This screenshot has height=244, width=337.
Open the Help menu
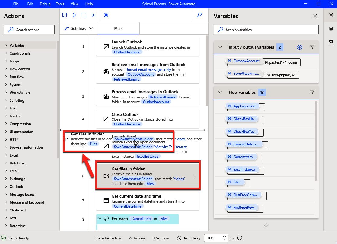89,4
